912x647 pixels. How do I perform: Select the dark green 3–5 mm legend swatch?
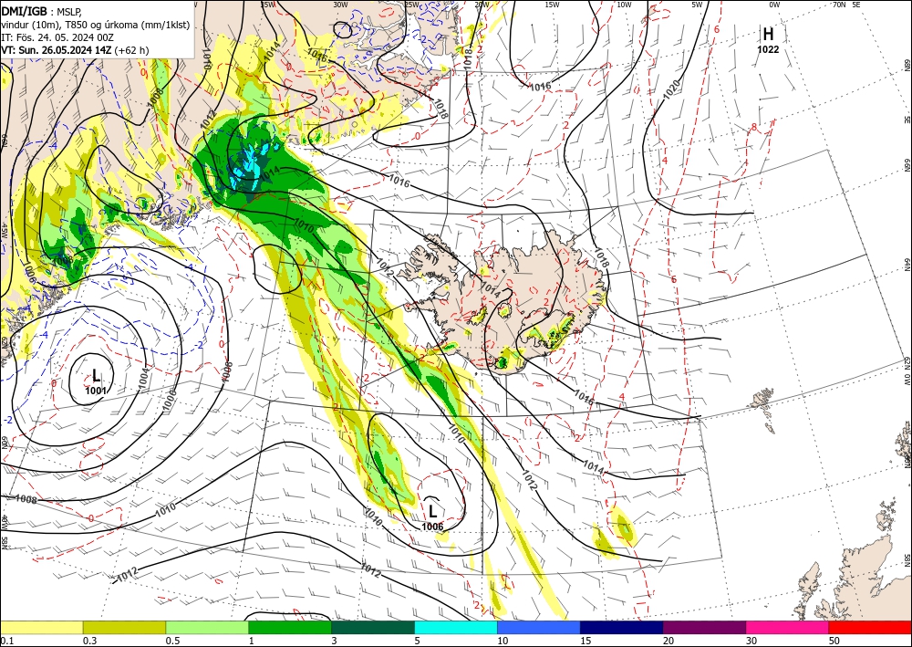pos(373,627)
